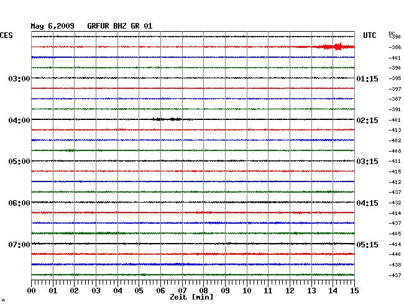Click the minute axis tick label "11"
Image resolution: width=404 pixels, height=307 pixels.
268,291
